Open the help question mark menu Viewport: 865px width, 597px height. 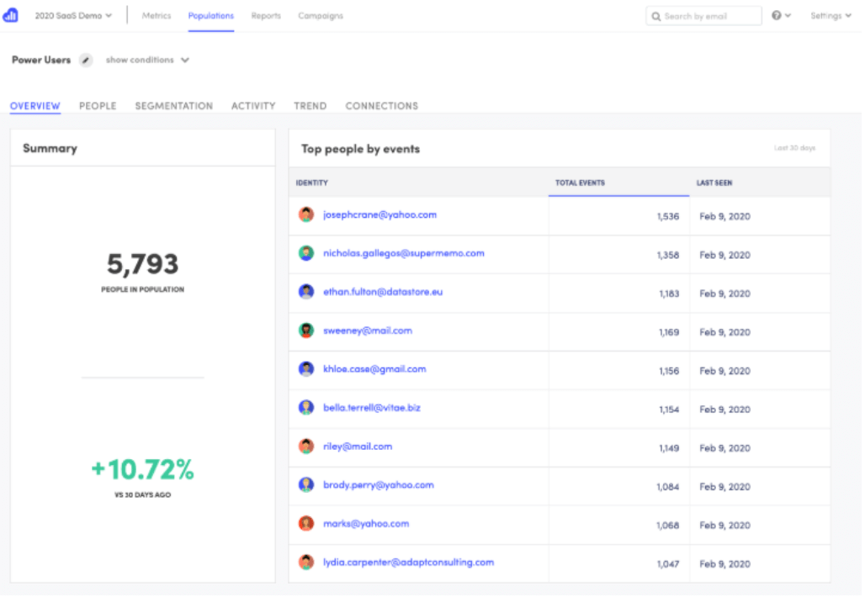click(781, 15)
